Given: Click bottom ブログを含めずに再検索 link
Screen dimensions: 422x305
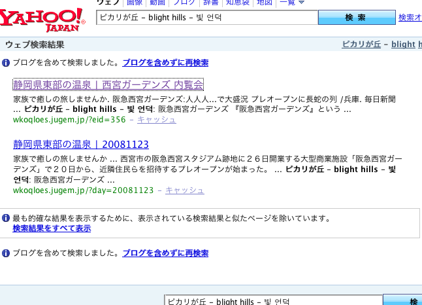Looking at the screenshot, I should (x=165, y=253).
